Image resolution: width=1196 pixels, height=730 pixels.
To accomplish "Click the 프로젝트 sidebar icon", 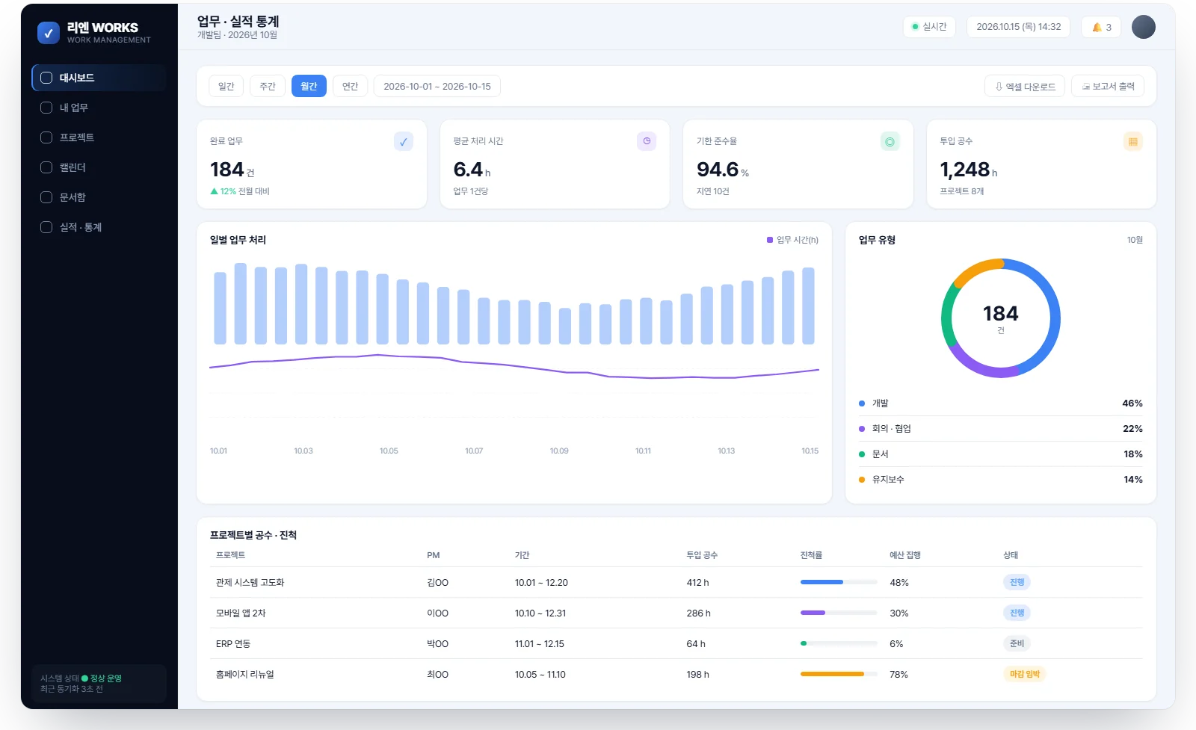I will (46, 137).
